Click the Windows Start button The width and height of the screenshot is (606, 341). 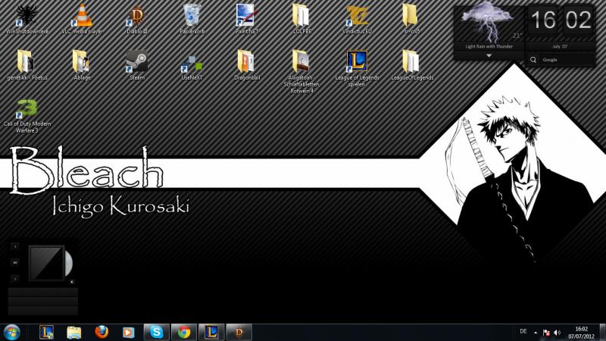[x=12, y=332]
